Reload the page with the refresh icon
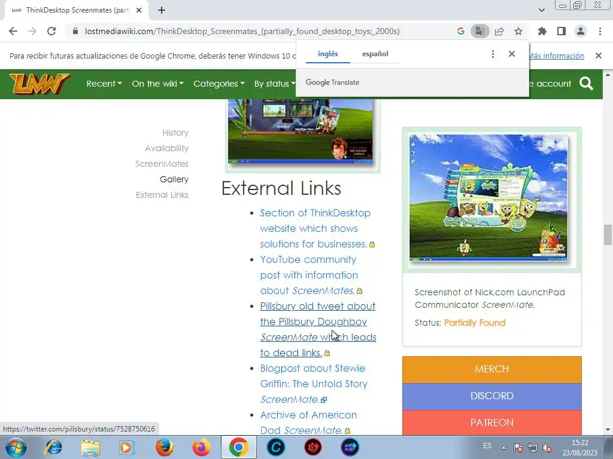 [51, 31]
